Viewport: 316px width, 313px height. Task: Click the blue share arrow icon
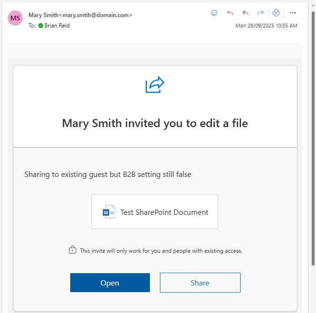tap(155, 85)
